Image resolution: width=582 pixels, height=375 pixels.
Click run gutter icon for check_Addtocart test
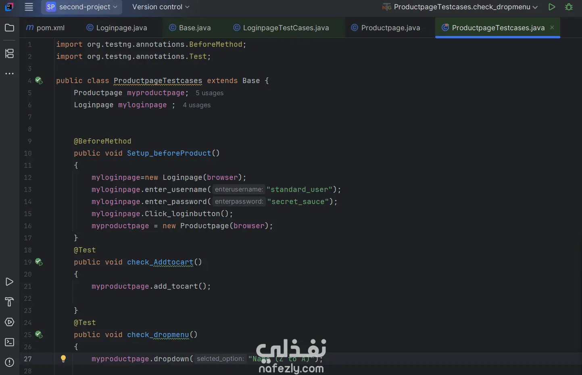(39, 262)
